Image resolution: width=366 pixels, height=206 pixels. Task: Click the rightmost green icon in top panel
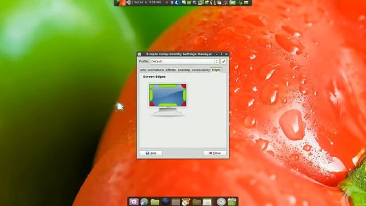pyautogui.click(x=246, y=2)
